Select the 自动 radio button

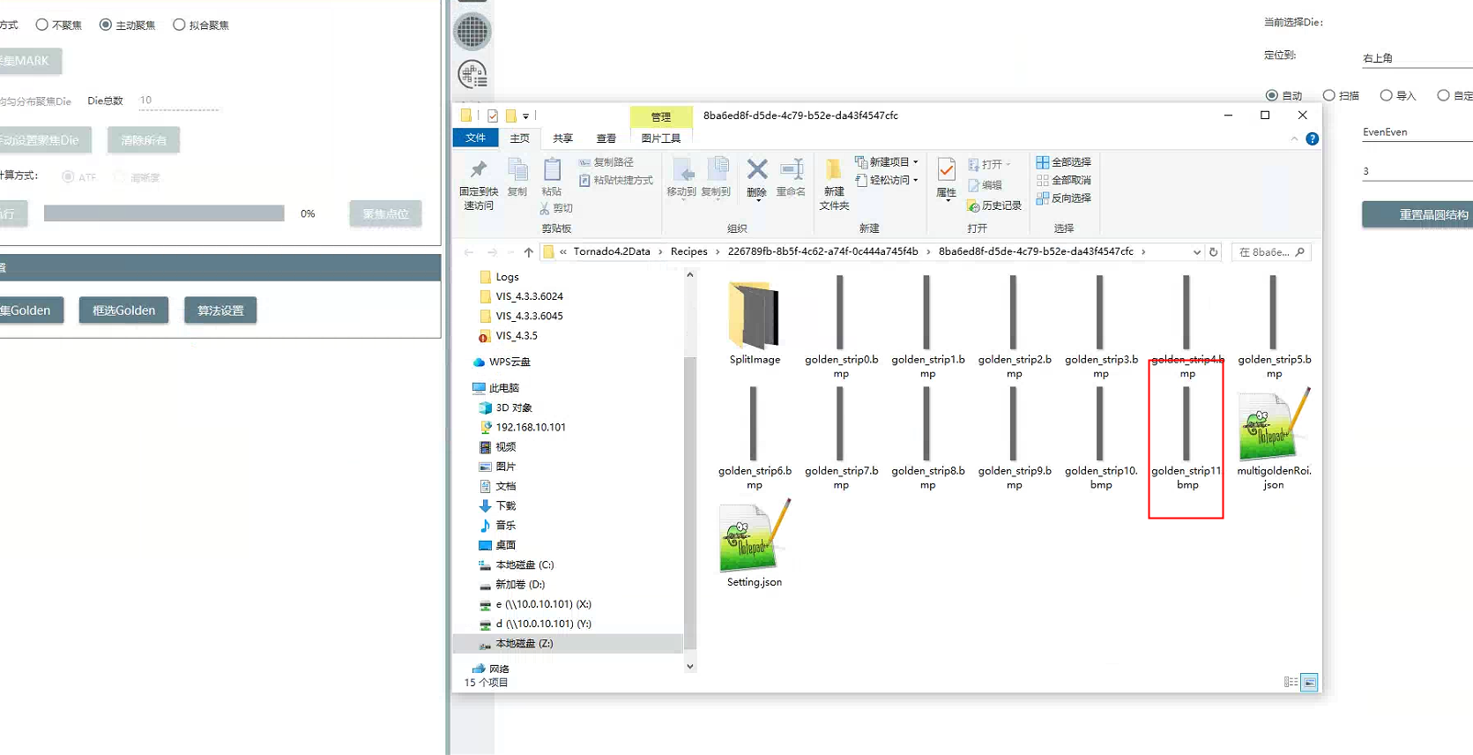pos(1271,95)
